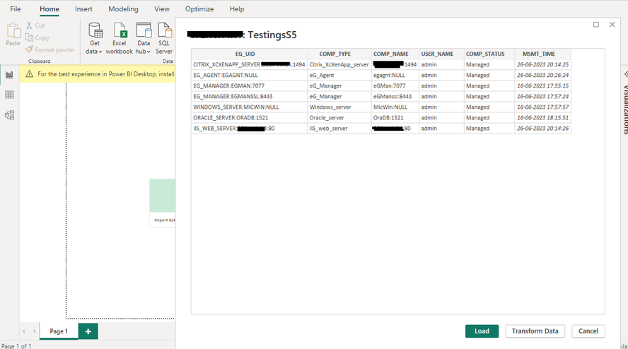Image resolution: width=628 pixels, height=349 pixels.
Task: Click the yellow Power BI Desktop install banner message
Action: click(x=106, y=74)
